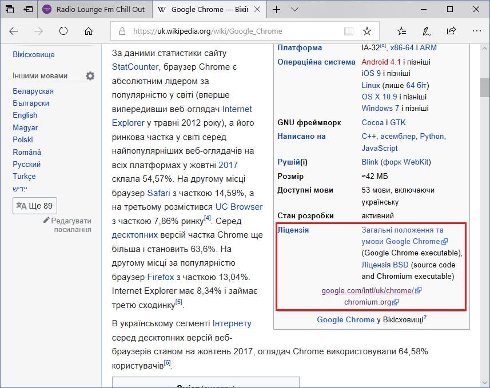Open the x86-64 link

click(402, 48)
